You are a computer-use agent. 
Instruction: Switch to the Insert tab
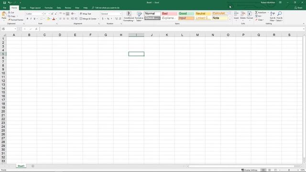(23, 8)
